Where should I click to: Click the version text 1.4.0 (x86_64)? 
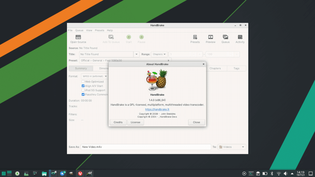[x=157, y=100]
